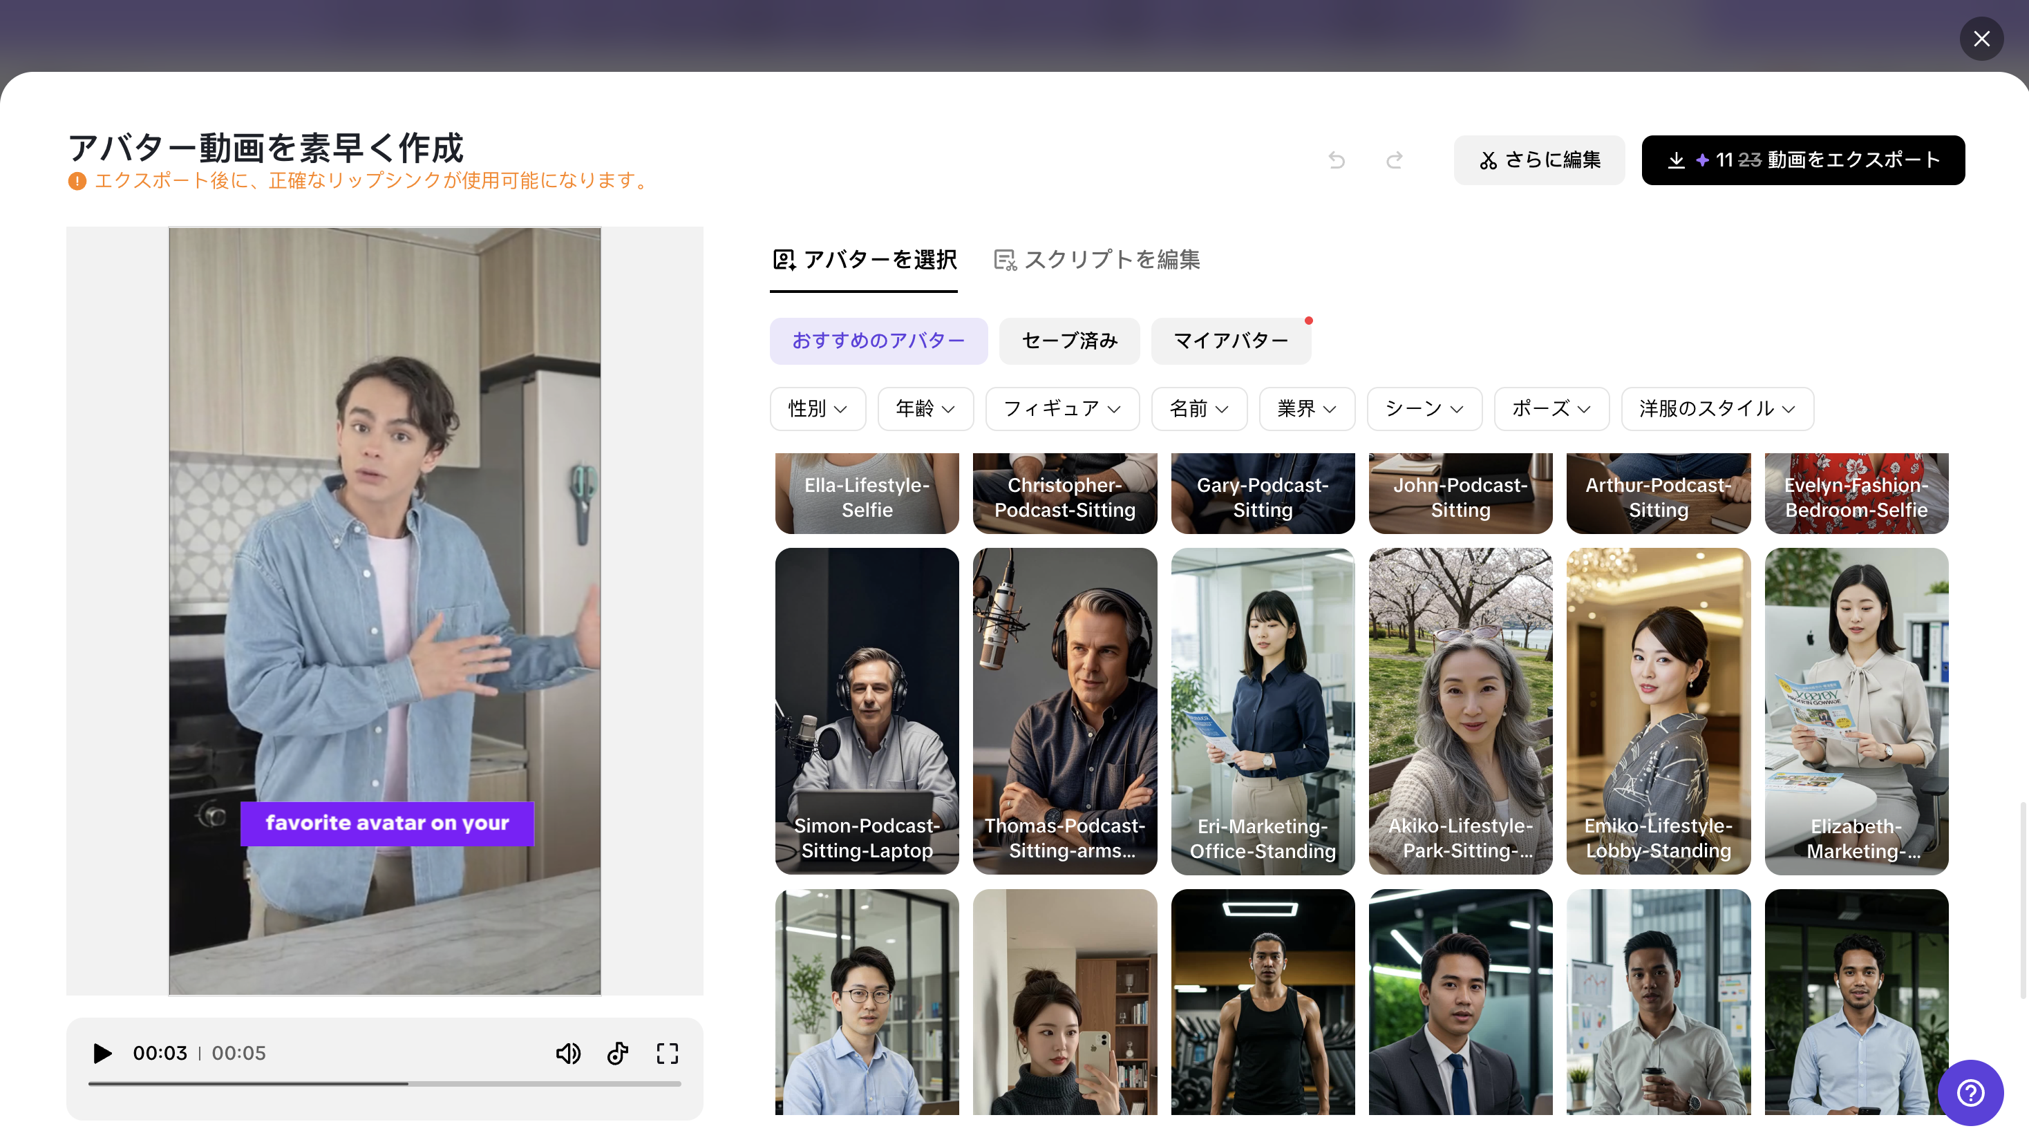The height and width of the screenshot is (1133, 2029).
Task: Click the TikTok preview icon
Action: point(618,1053)
